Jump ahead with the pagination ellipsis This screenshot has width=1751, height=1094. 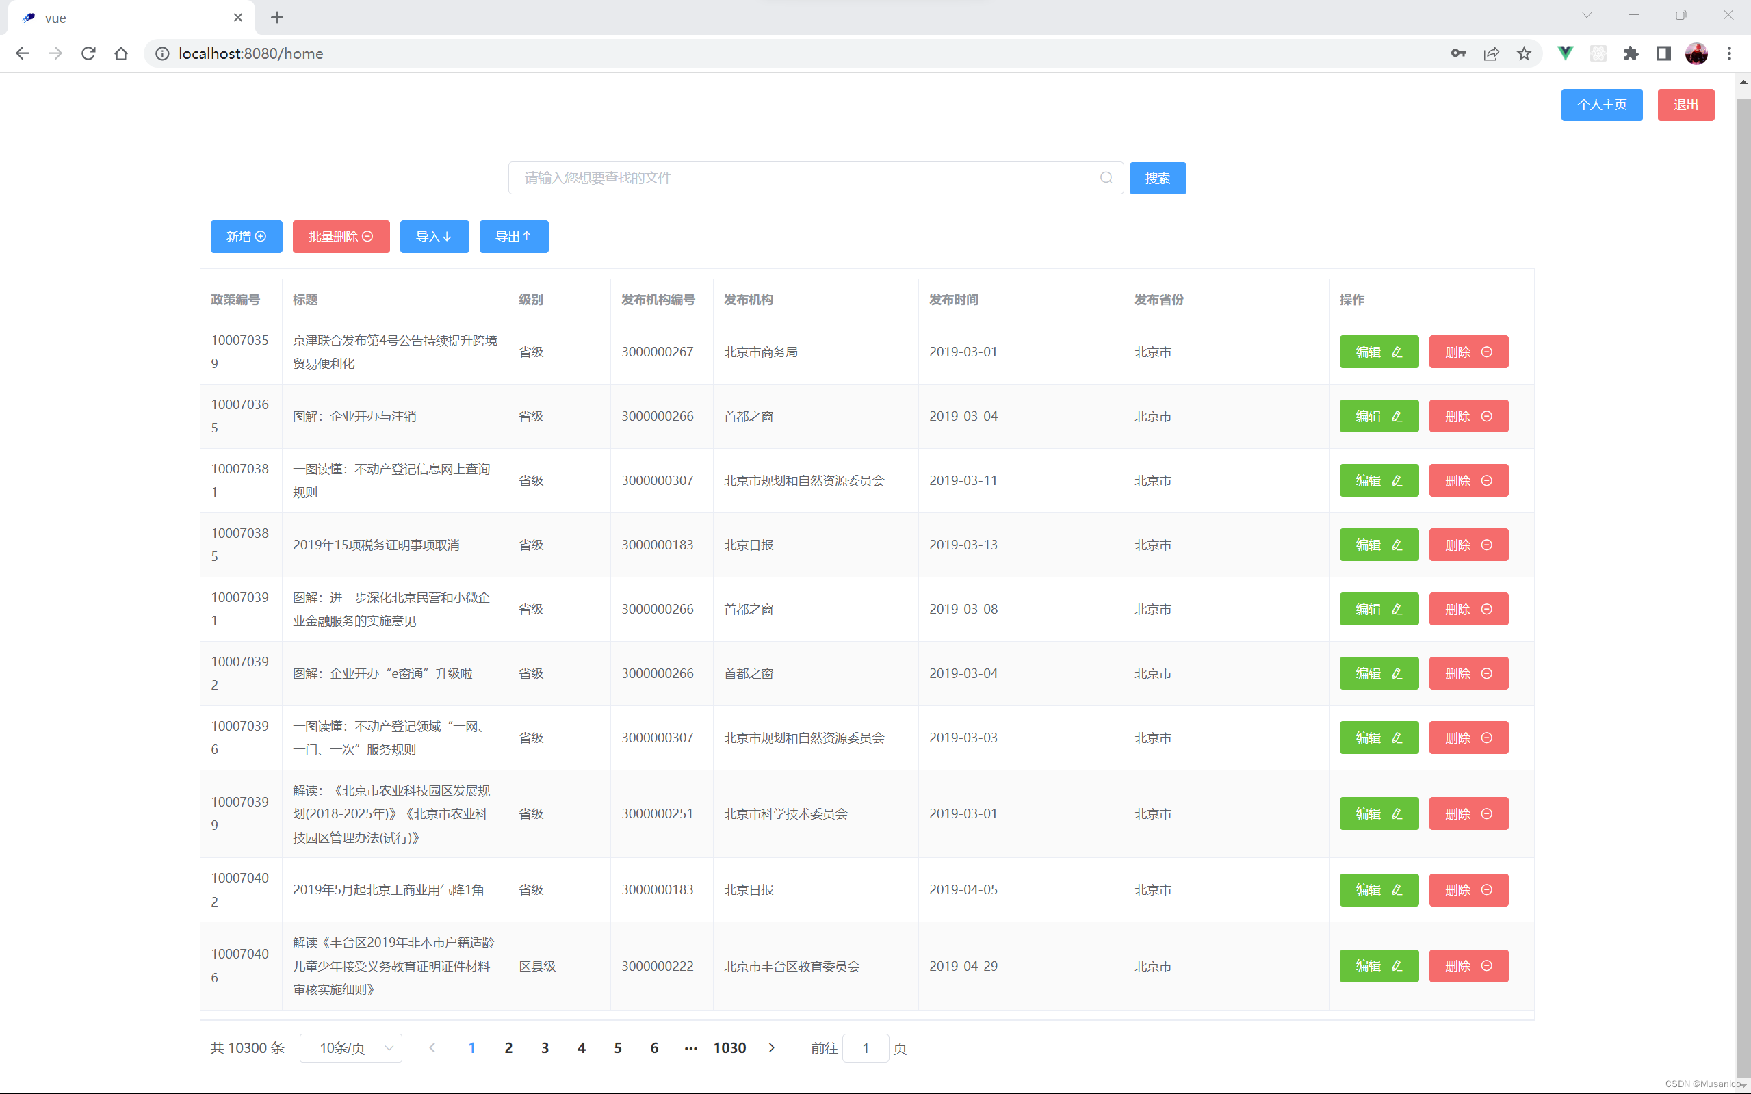[x=691, y=1047]
